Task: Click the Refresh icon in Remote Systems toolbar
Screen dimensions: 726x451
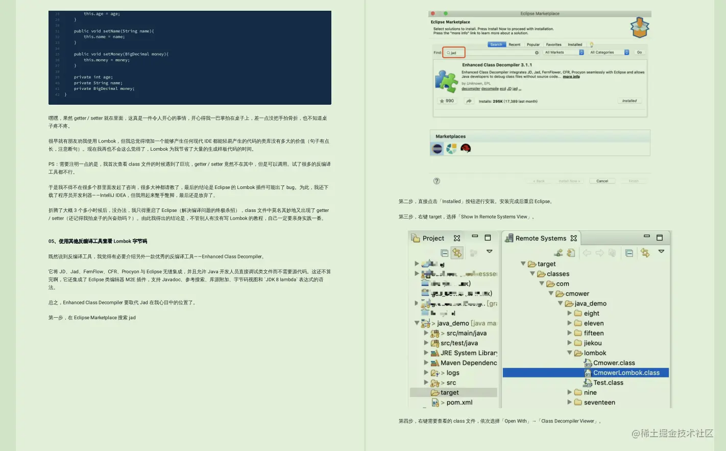Action: 571,253
